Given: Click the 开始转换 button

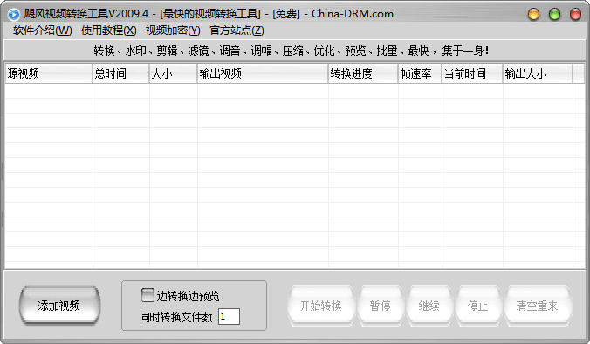Looking at the screenshot, I should tap(321, 306).
